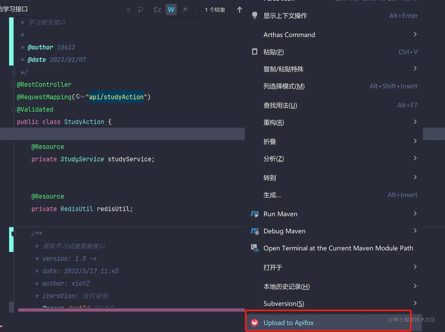Open Run Maven submenu
Screen dimensions: 445x332
click(x=334, y=214)
